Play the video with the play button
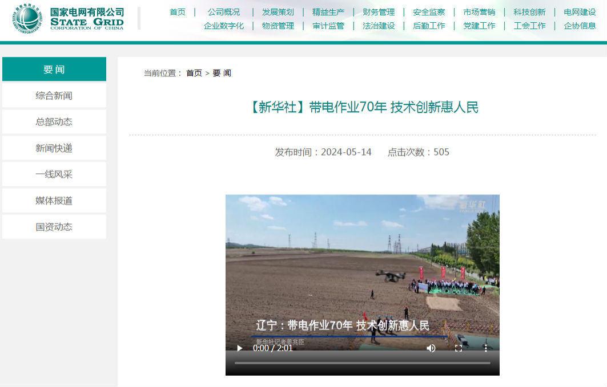The height and width of the screenshot is (387, 607). click(x=240, y=348)
